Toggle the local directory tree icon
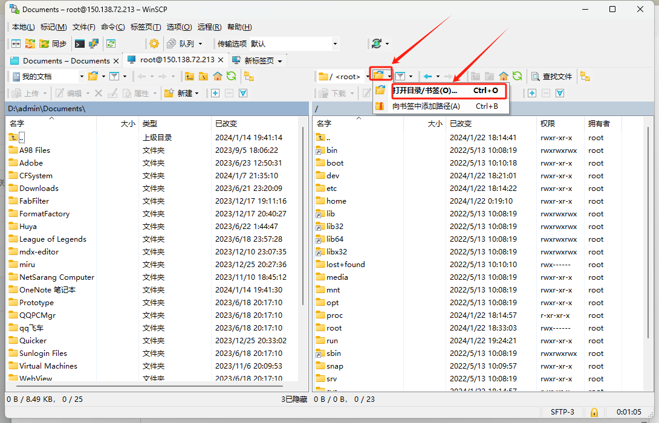This screenshot has width=659, height=423. click(249, 77)
